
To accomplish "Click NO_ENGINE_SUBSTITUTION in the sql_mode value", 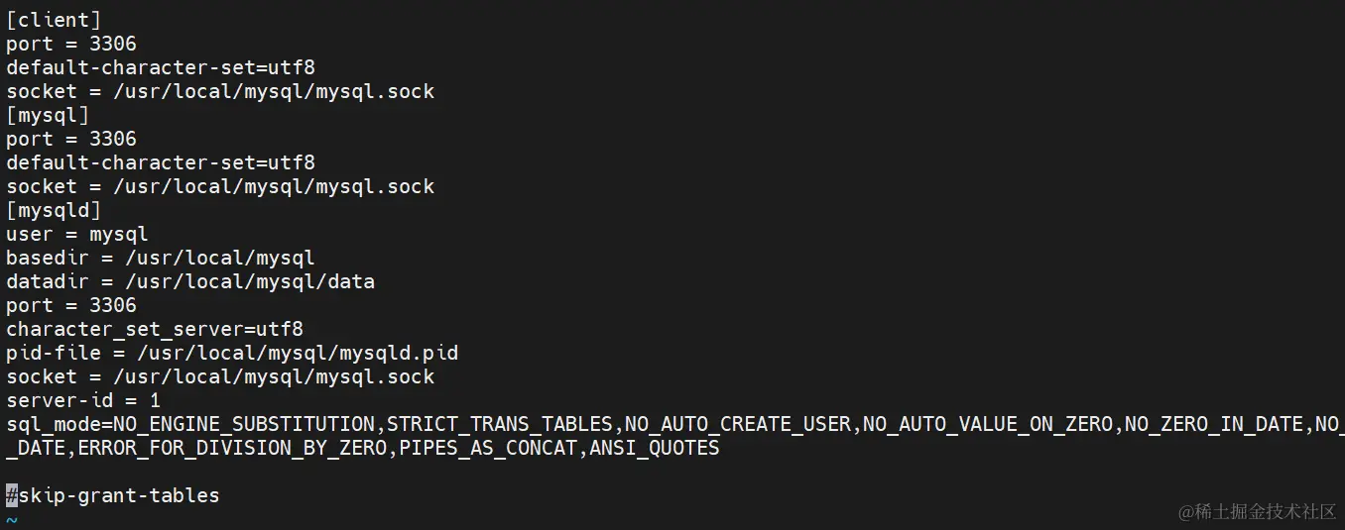I will 244,424.
